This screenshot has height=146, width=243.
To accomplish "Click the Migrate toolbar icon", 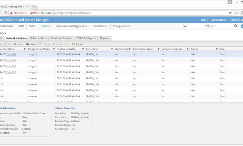I will tap(41, 44).
